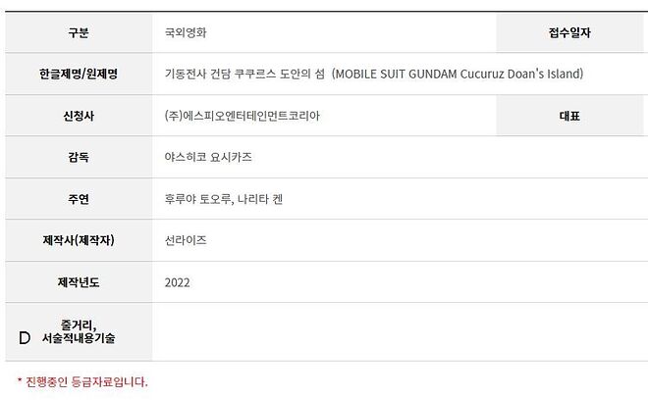The height and width of the screenshot is (400, 648).
Task: Click the English title MOBILE SUIT GUNDAM text
Action: tap(396, 74)
